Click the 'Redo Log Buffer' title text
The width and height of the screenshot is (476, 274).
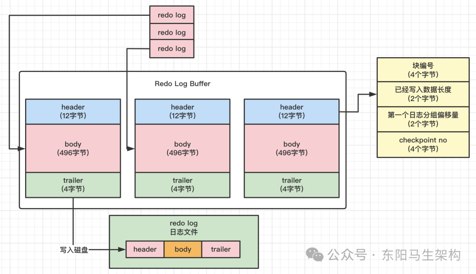click(x=182, y=84)
